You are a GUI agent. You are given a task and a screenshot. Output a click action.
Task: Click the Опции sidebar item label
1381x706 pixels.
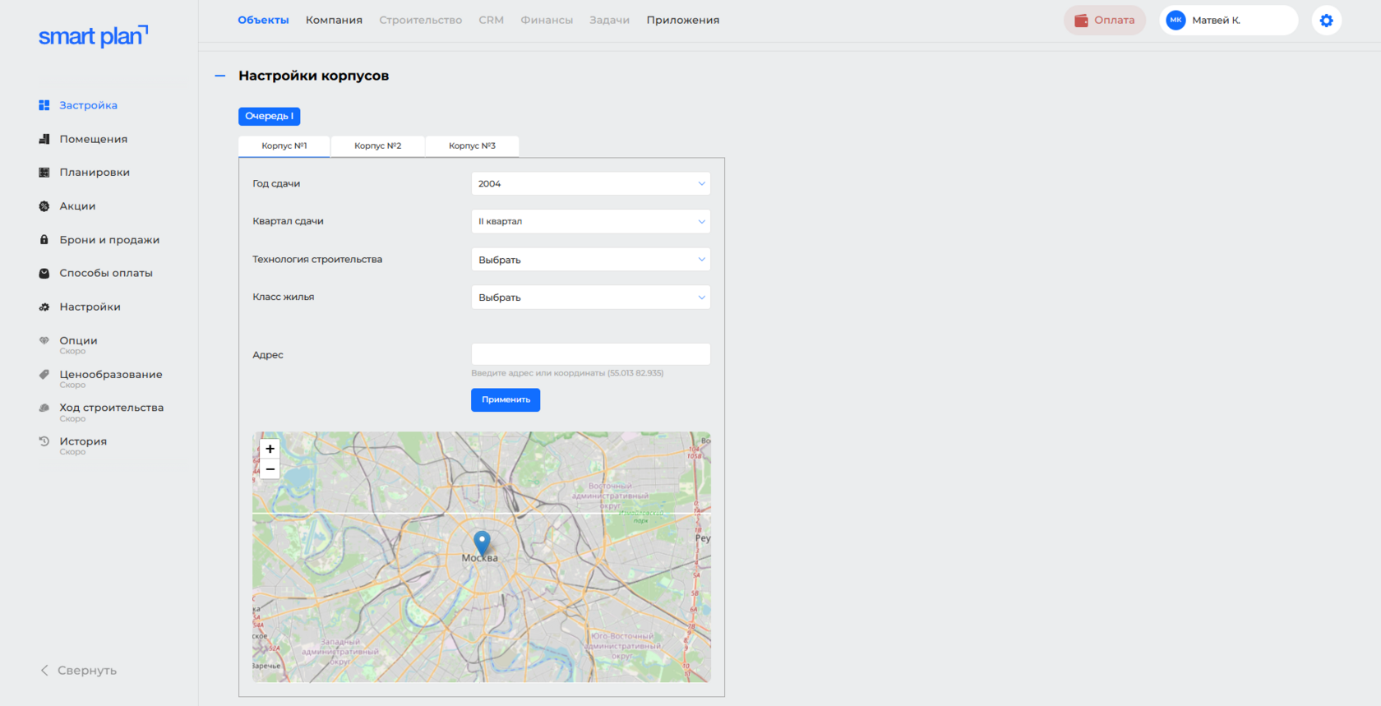tap(78, 341)
